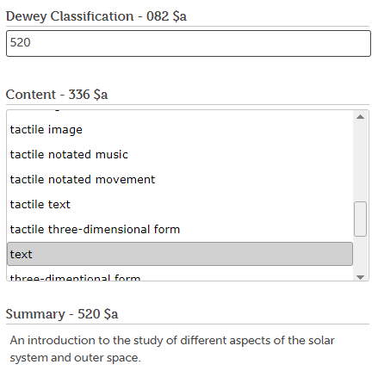Image resolution: width=378 pixels, height=383 pixels.
Task: Select "tactile three-dimensional form" option
Action: [180, 230]
